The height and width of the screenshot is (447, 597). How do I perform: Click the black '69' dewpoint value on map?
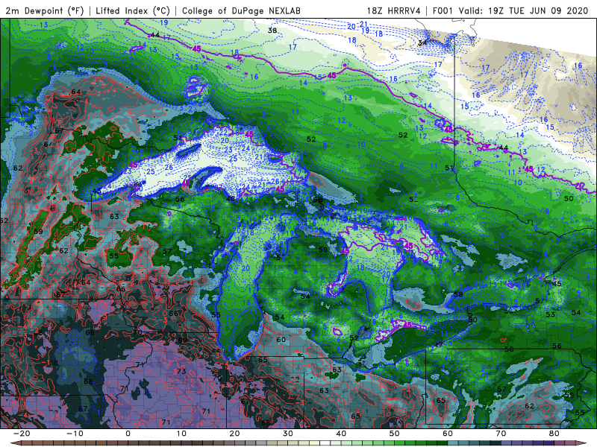click(x=182, y=340)
